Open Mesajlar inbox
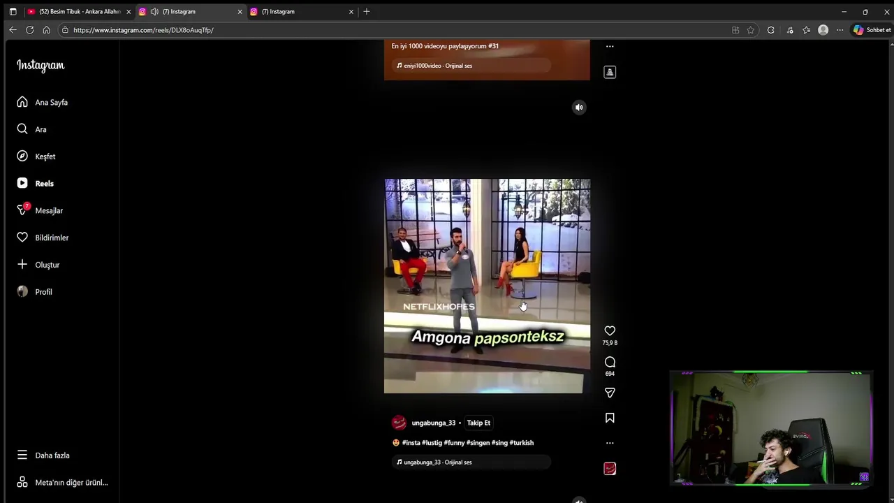This screenshot has width=894, height=503. [x=40, y=210]
